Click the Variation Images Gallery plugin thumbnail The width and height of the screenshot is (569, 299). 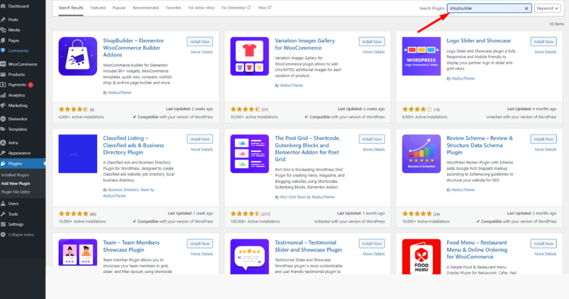[x=249, y=56]
